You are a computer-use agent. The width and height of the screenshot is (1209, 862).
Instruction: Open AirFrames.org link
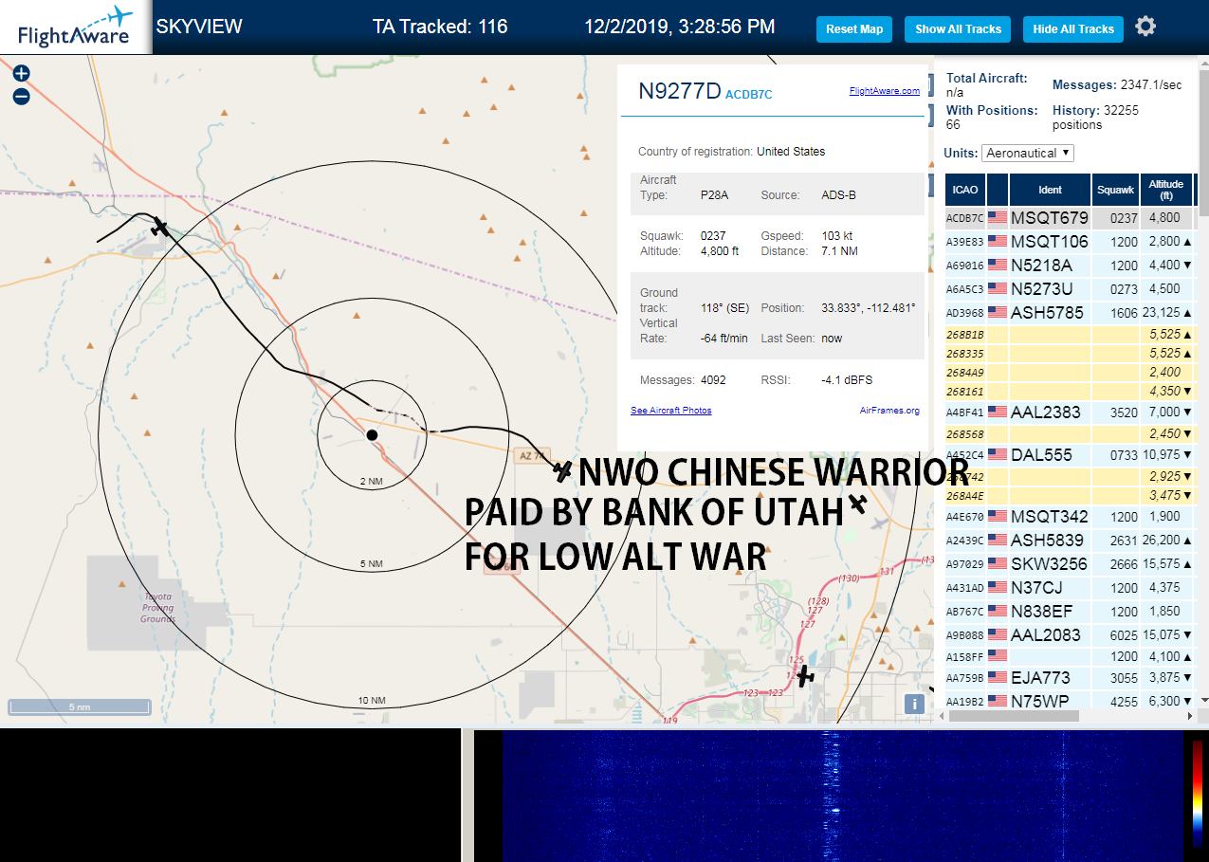click(889, 411)
